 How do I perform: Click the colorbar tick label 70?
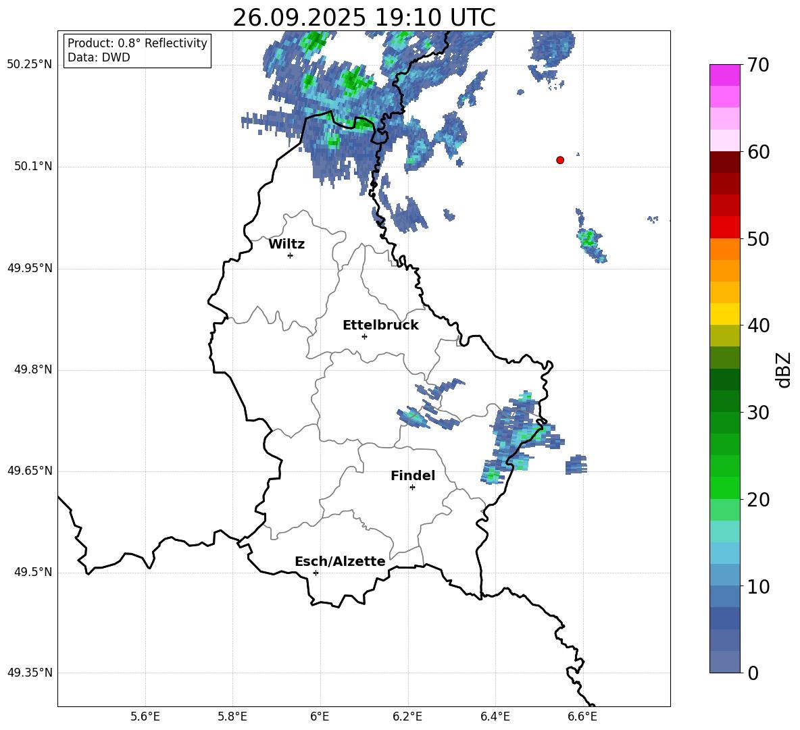(x=758, y=66)
